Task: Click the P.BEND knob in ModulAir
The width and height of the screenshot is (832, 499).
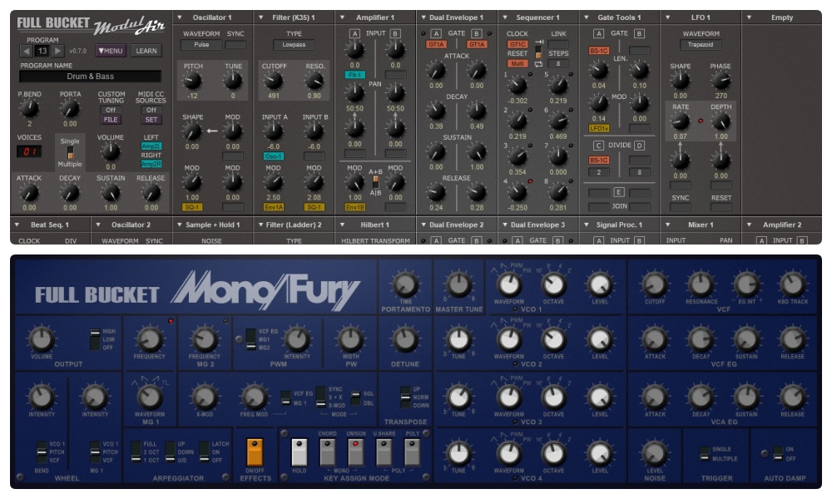Action: click(x=29, y=109)
